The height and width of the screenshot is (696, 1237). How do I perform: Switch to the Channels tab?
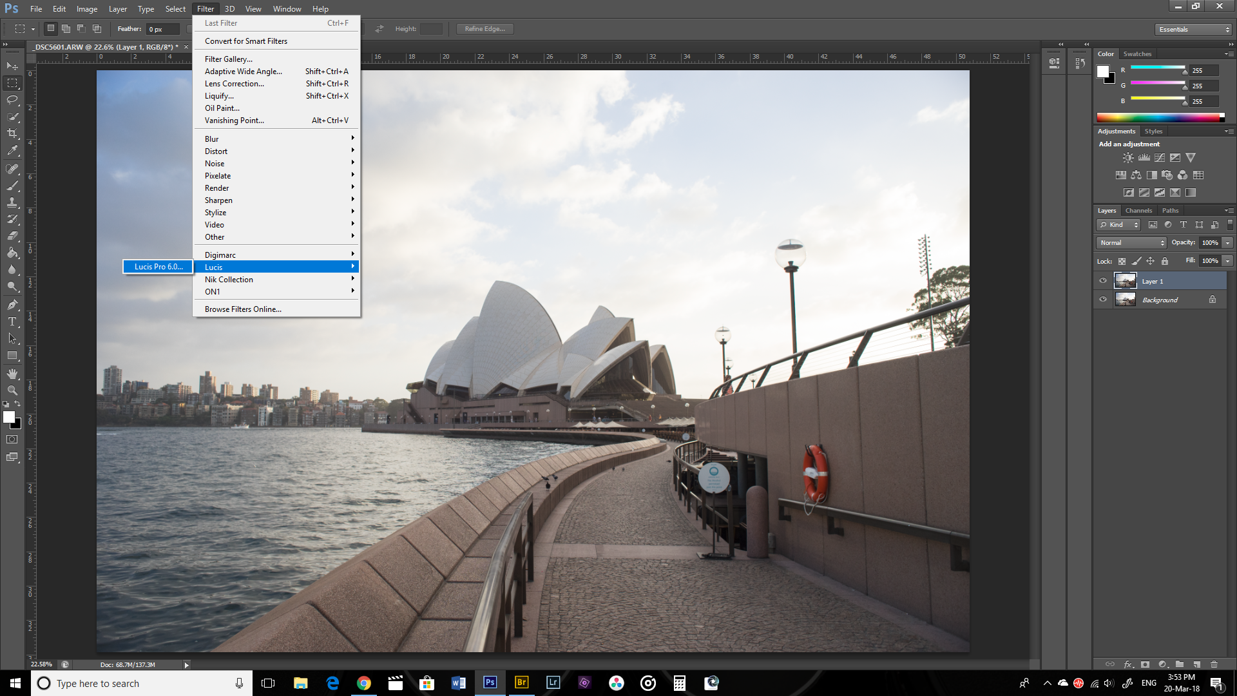coord(1138,211)
